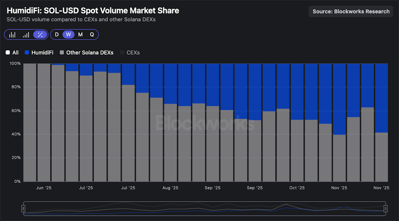
Task: Click the right handle of range slider
Action: 385,209
